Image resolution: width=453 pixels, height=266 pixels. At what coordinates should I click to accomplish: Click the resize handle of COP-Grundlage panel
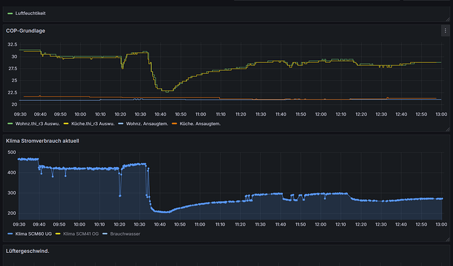coord(448,130)
